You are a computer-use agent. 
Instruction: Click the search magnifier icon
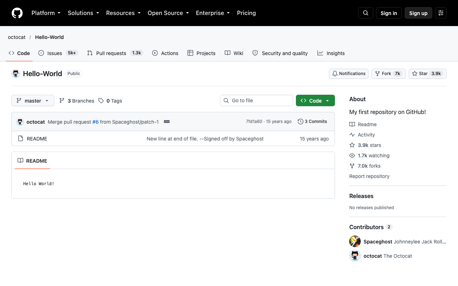366,13
